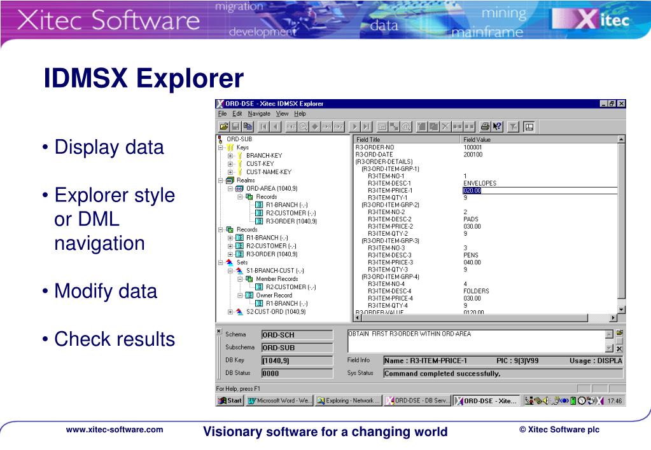Click the diamond-shaped toolbar icon
This screenshot has height=450, width=651.
pos(315,126)
